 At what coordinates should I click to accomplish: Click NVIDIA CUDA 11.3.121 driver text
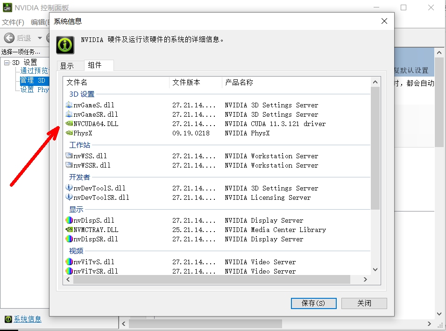pyautogui.click(x=275, y=124)
